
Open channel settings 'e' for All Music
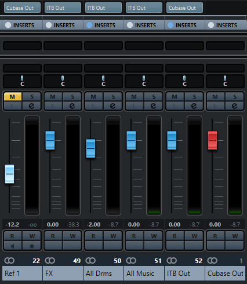(154, 106)
